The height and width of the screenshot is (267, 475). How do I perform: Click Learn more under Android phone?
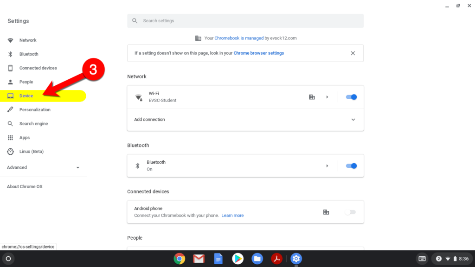point(233,216)
